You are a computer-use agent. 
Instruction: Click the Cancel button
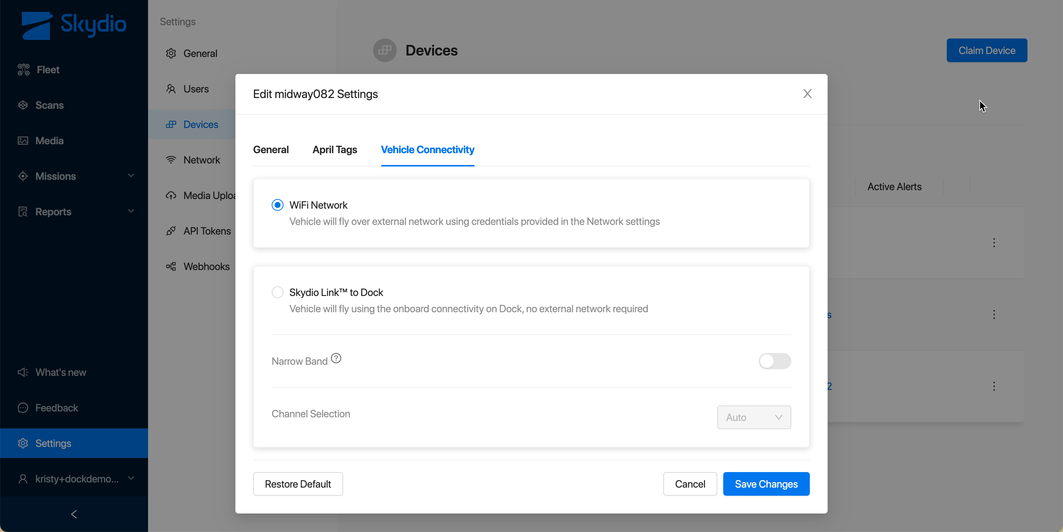(x=690, y=484)
